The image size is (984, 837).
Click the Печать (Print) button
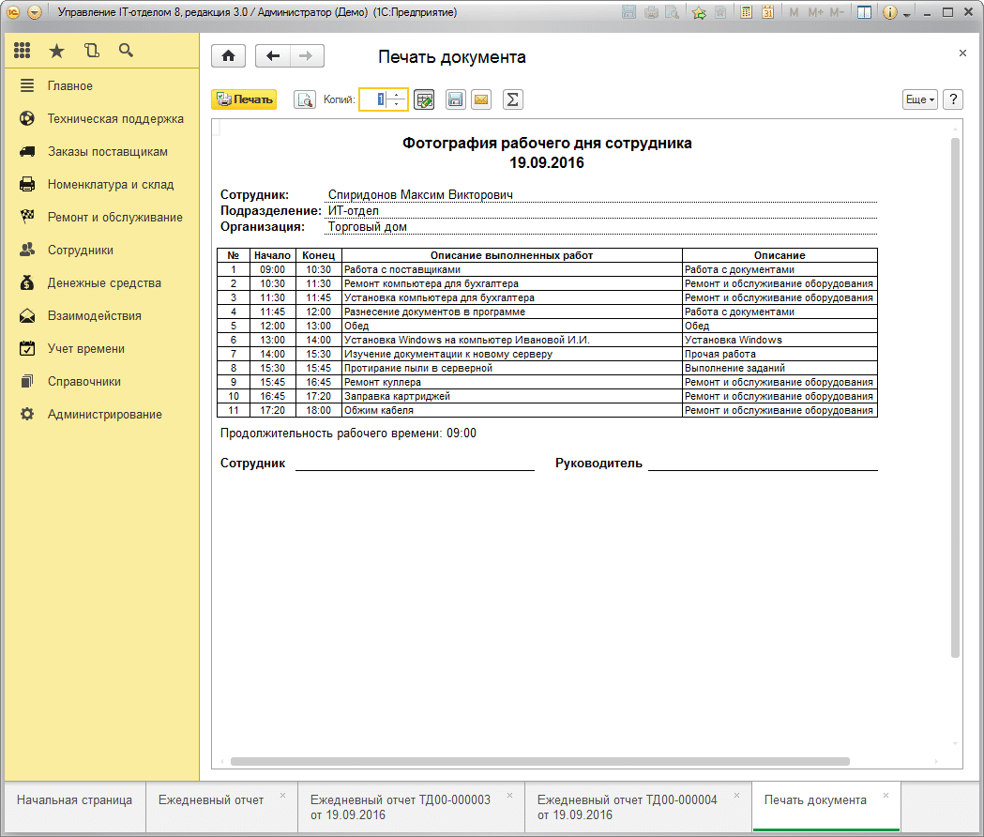tap(244, 99)
